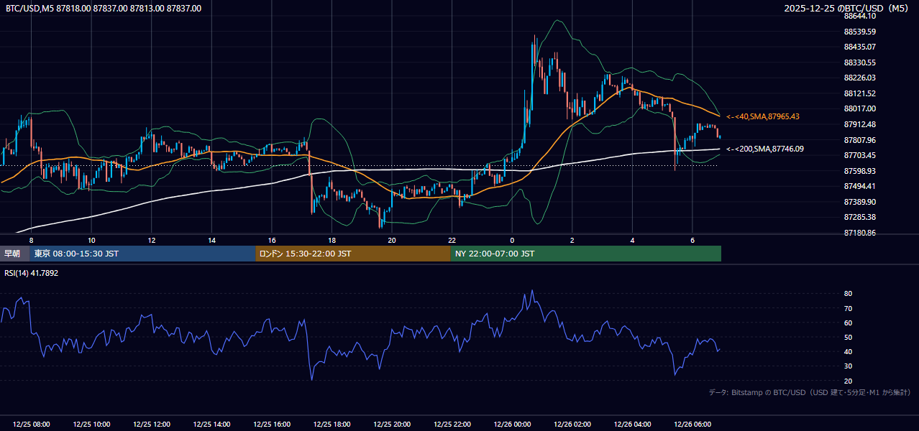Select the 200 SMA label 87746.09
This screenshot has width=919, height=431.
tap(766, 149)
